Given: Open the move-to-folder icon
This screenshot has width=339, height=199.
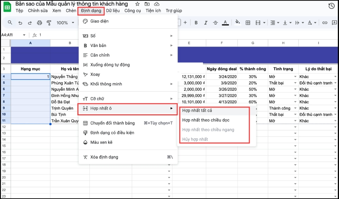Looking at the screenshot, I should (x=147, y=4).
